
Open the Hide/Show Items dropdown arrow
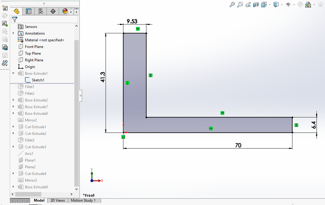tap(294, 5)
